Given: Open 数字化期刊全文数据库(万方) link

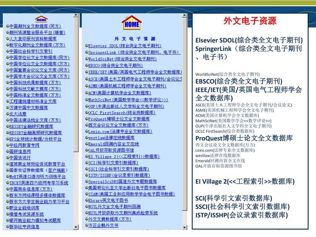Looking at the screenshot, I should (37, 45).
